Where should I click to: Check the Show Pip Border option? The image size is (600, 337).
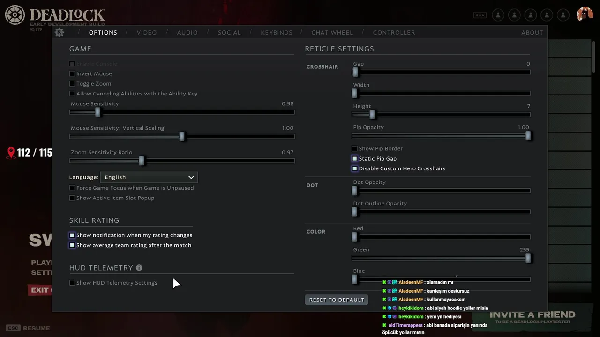coord(355,148)
